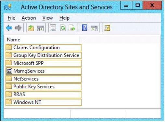Click the Find objects toolbar icon

(x=107, y=28)
